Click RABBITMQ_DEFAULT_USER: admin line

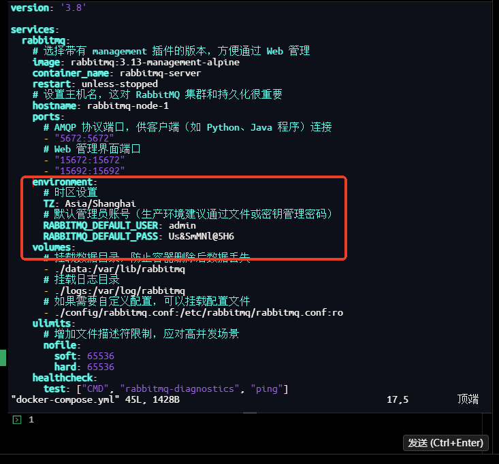tap(120, 225)
